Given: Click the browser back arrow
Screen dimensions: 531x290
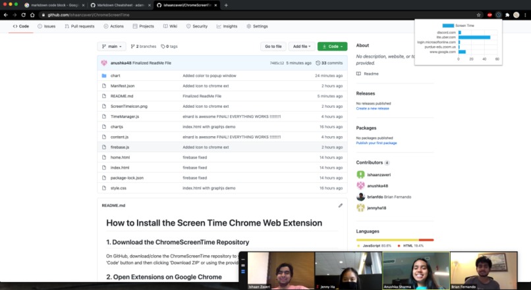Looking at the screenshot, I should (x=6, y=15).
